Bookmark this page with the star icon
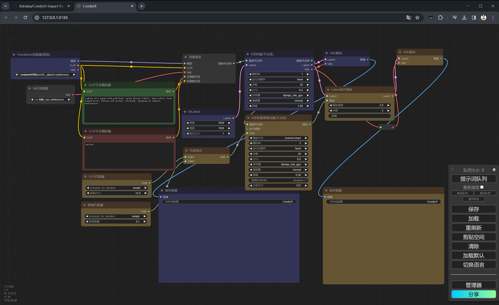 tap(417, 18)
